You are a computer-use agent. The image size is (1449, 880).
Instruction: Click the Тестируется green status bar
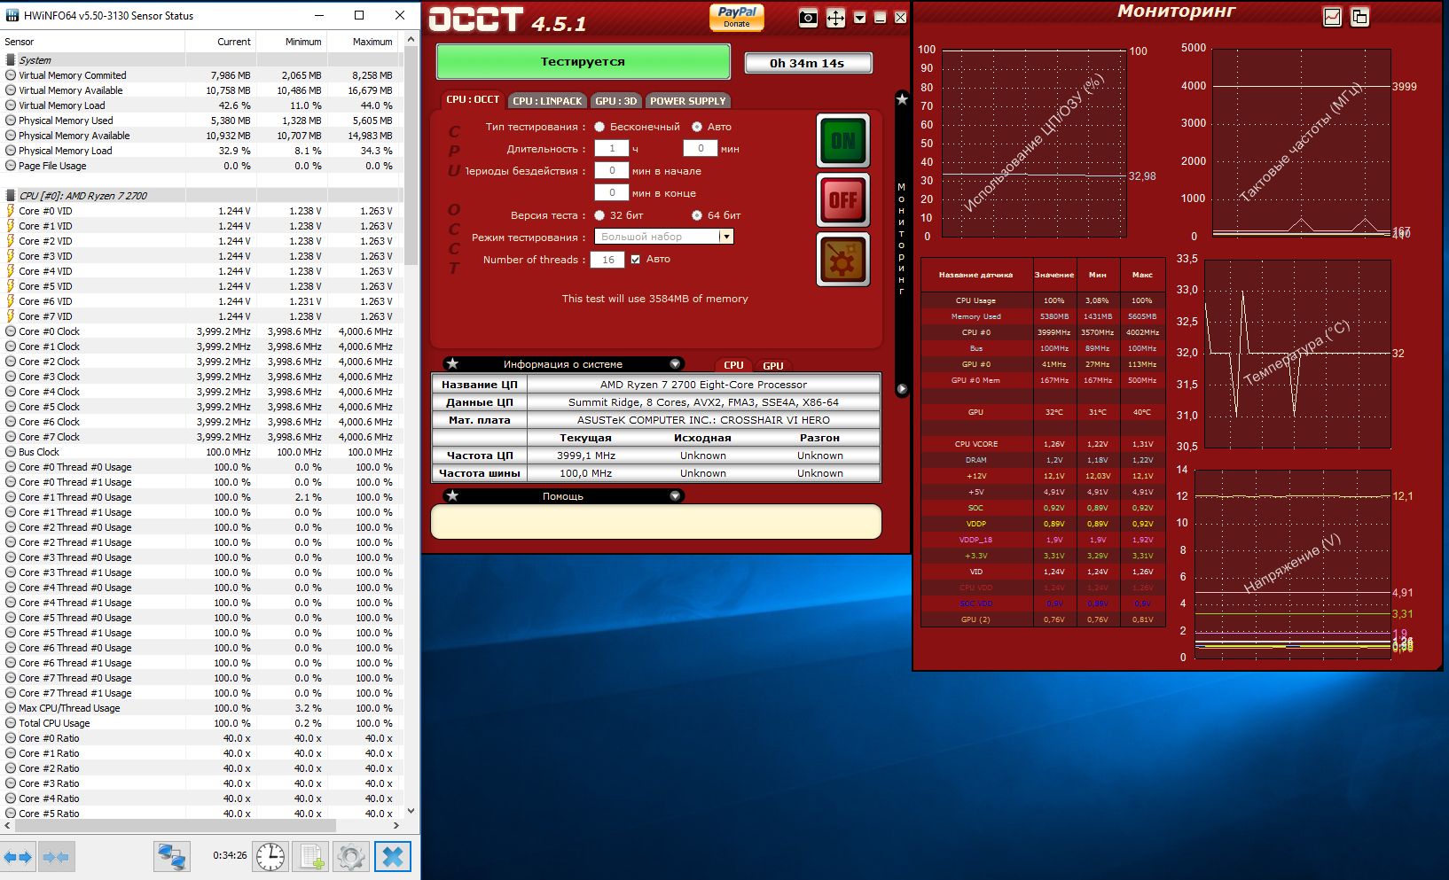point(584,62)
